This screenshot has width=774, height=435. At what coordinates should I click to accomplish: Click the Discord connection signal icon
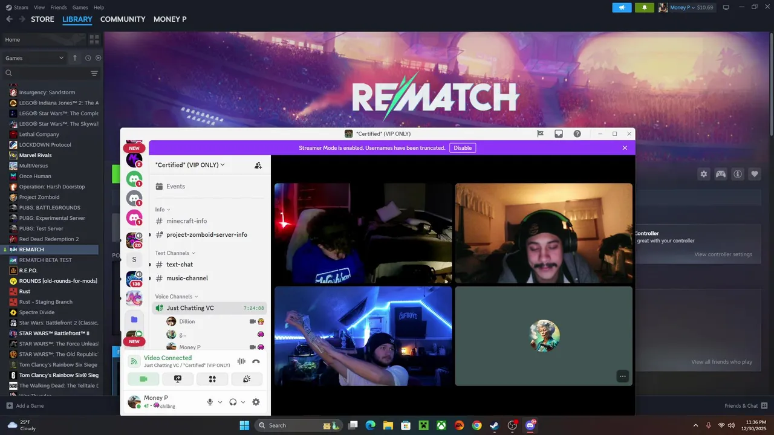(134, 361)
